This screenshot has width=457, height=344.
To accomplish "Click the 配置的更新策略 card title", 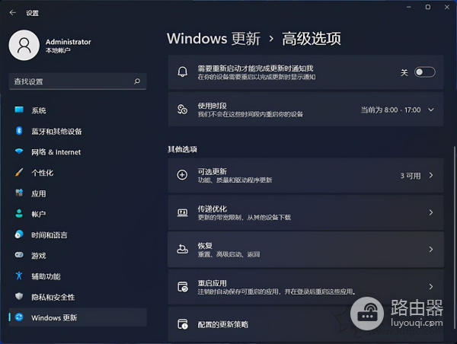I will pos(223,324).
